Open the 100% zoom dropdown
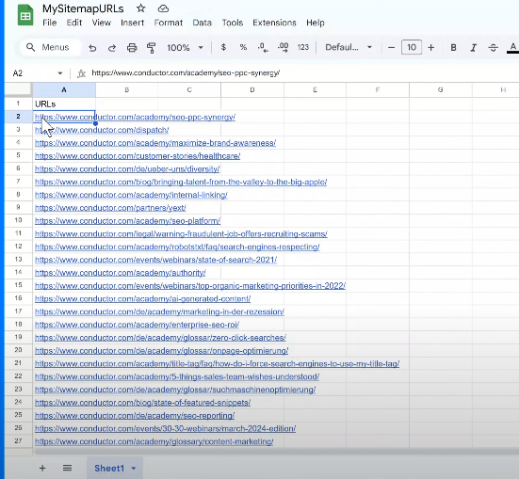Screen dimensions: 519x479 185,48
